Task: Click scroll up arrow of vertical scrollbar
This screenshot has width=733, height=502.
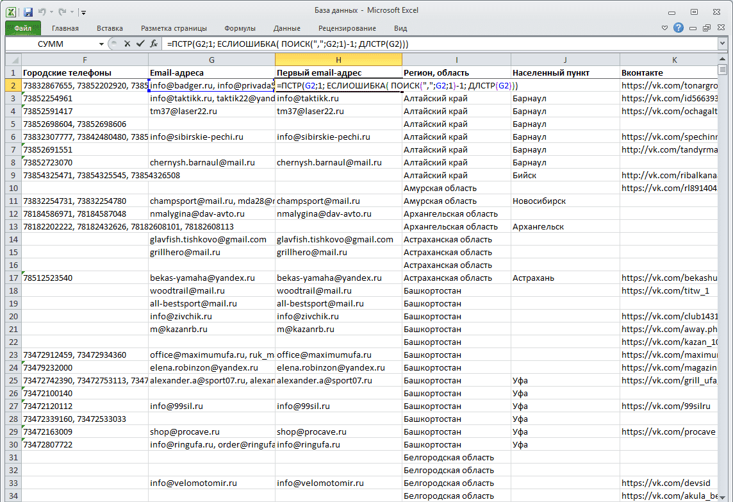Action: [x=722, y=59]
